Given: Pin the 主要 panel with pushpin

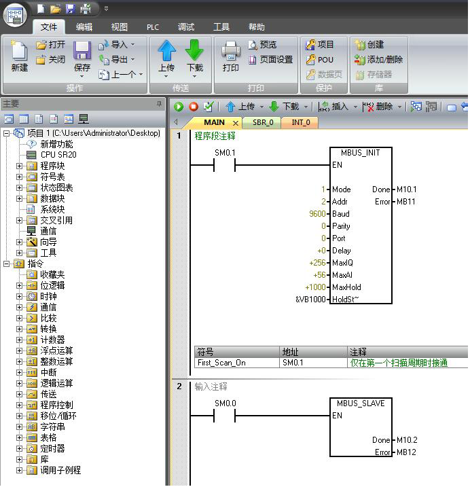Looking at the screenshot, I should (x=160, y=103).
